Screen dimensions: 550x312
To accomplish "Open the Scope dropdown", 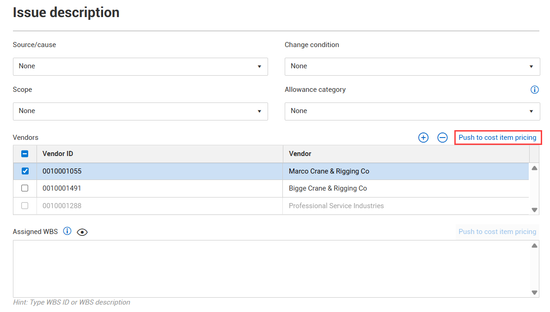I will 140,111.
